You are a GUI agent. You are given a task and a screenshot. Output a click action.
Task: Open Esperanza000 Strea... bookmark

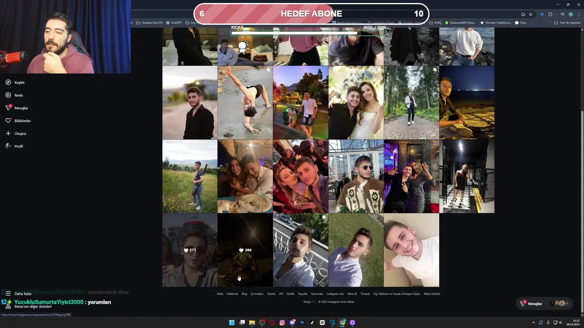460,22
